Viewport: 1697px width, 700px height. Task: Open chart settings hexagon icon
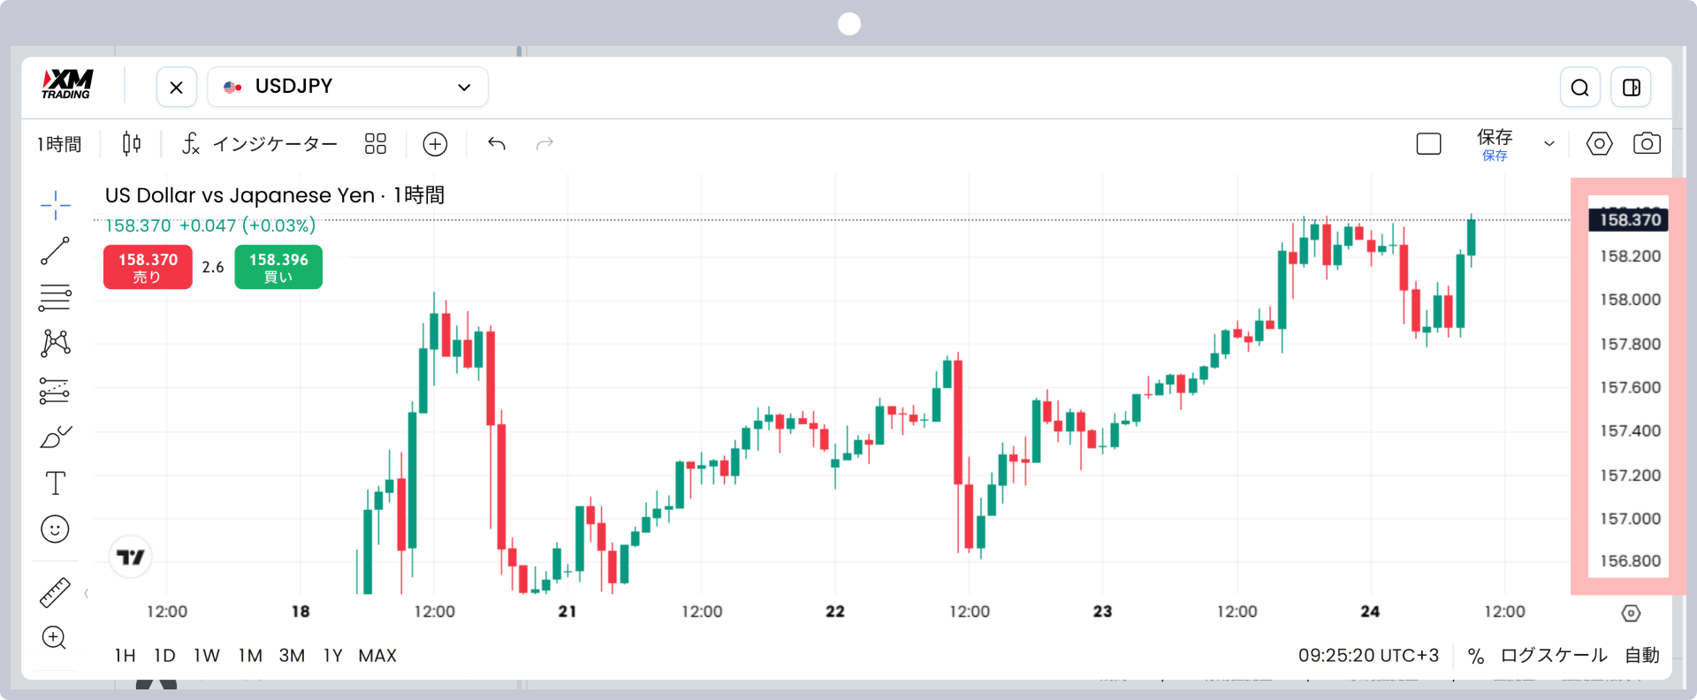point(1599,143)
